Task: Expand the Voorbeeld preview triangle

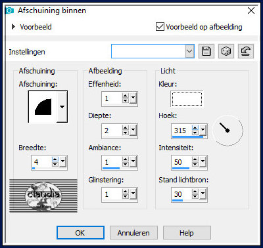Action: click(x=13, y=27)
